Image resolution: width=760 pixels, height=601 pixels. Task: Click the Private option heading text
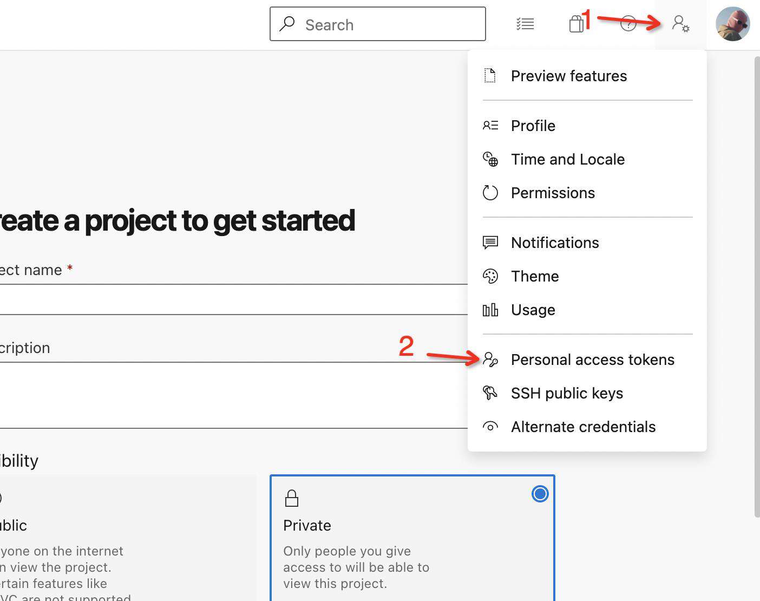click(307, 525)
